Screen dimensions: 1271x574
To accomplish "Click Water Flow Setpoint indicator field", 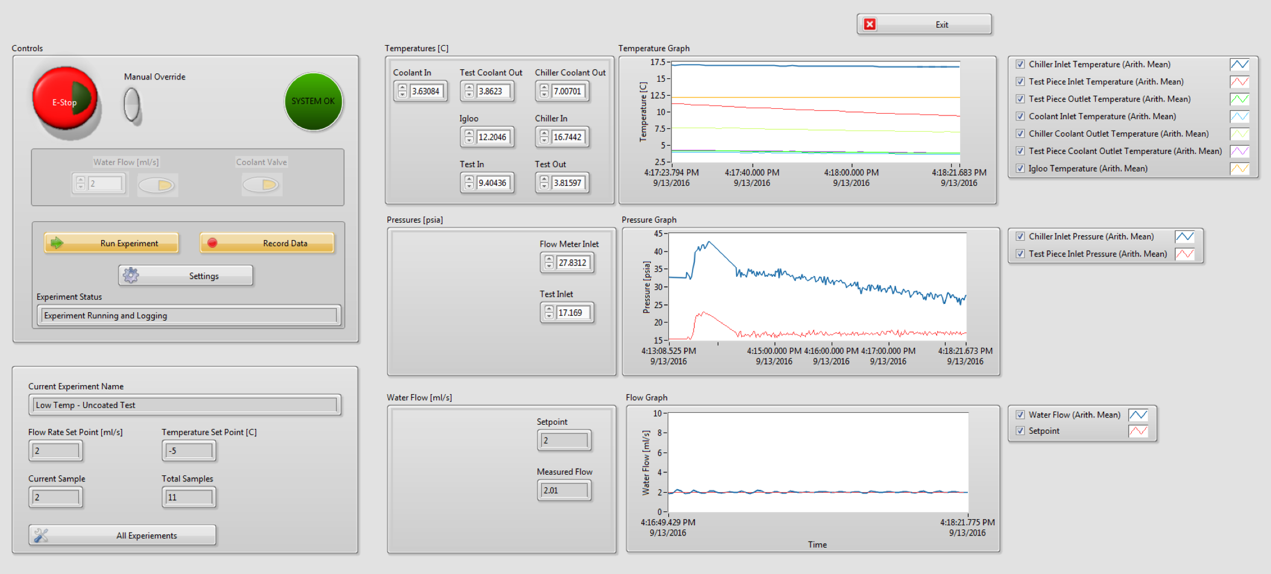I will (x=565, y=440).
